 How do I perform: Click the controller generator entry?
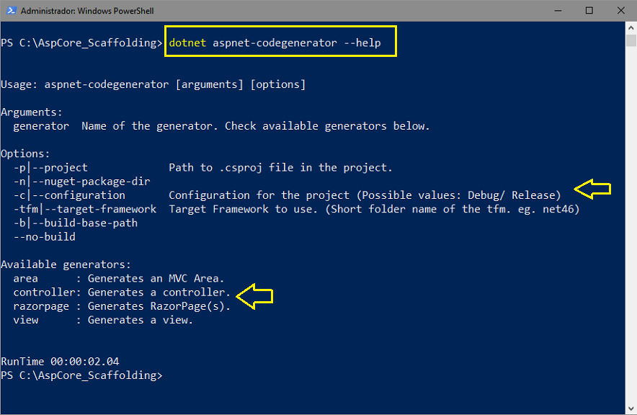pyautogui.click(x=122, y=293)
